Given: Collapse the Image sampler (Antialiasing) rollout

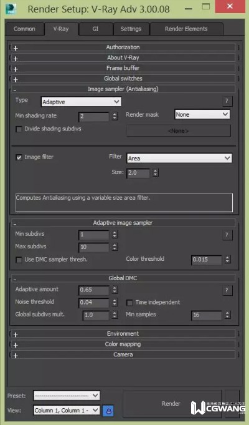Looking at the screenshot, I should point(123,89).
